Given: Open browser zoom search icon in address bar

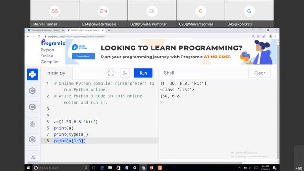Looking at the screenshot, I should 253,36.
